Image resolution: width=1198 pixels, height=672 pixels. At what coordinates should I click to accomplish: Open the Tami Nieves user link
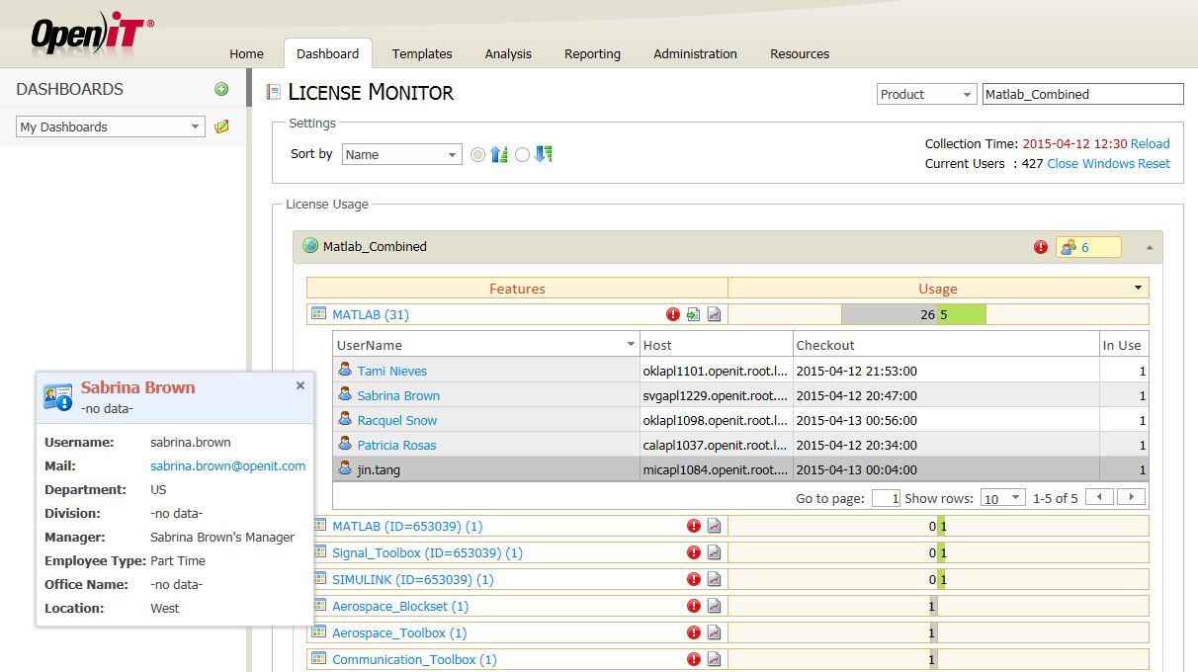(x=392, y=371)
